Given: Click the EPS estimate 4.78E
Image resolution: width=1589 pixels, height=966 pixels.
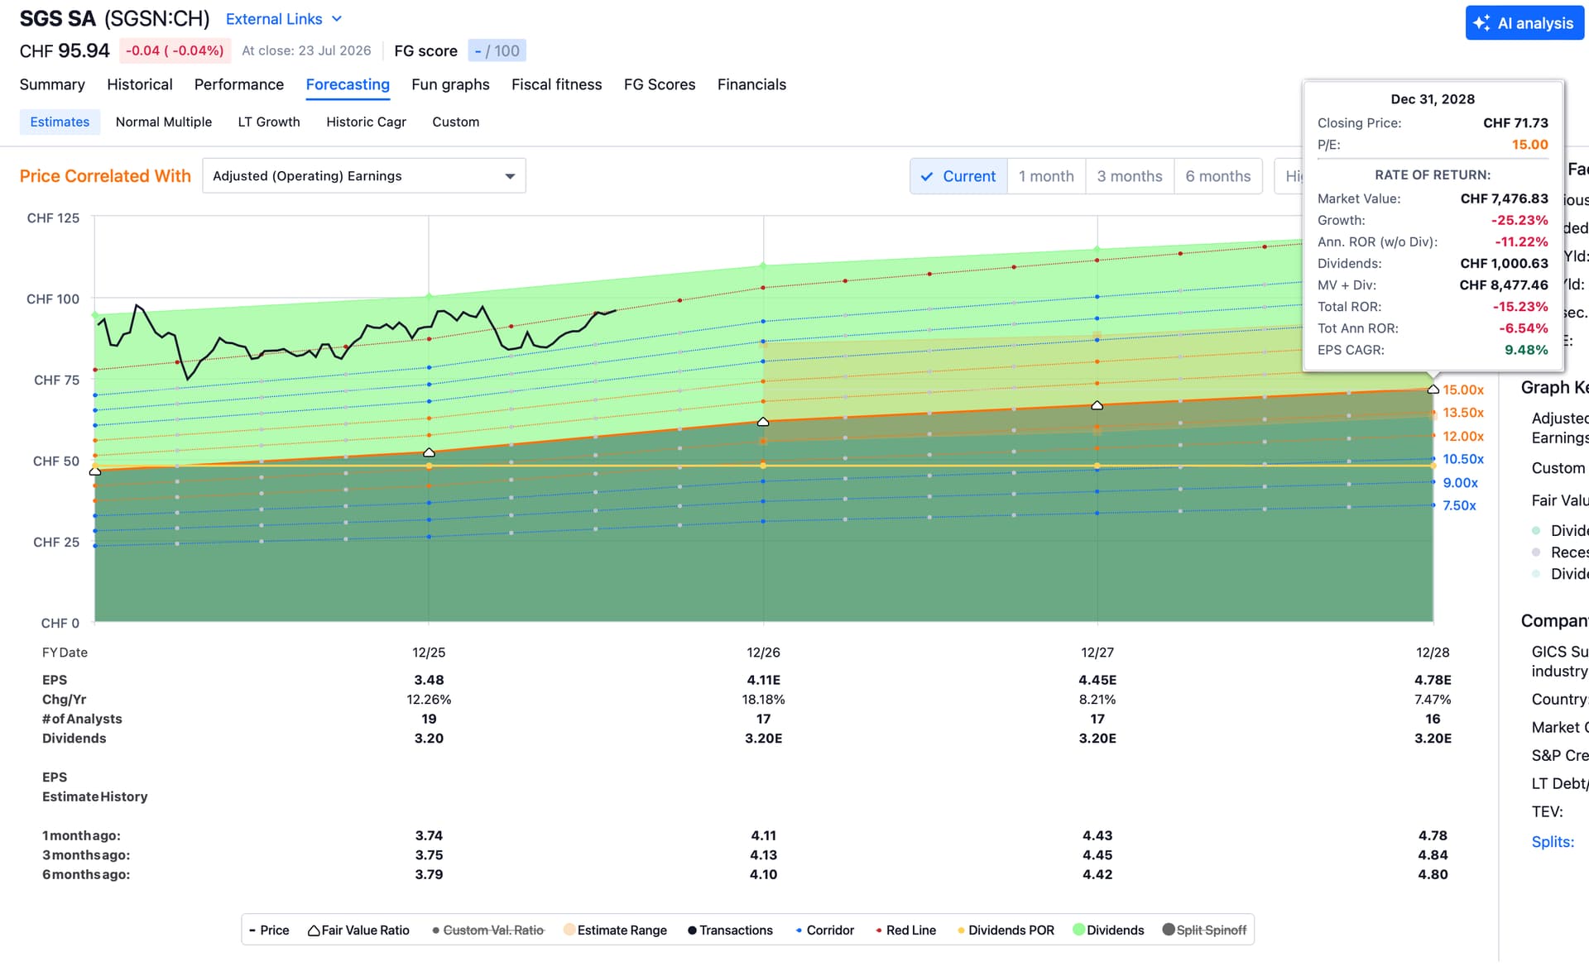Looking at the screenshot, I should (1433, 680).
